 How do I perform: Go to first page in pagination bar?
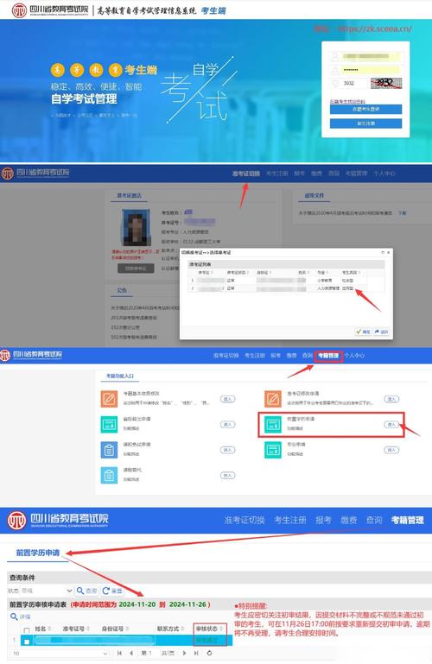[x=120, y=654]
